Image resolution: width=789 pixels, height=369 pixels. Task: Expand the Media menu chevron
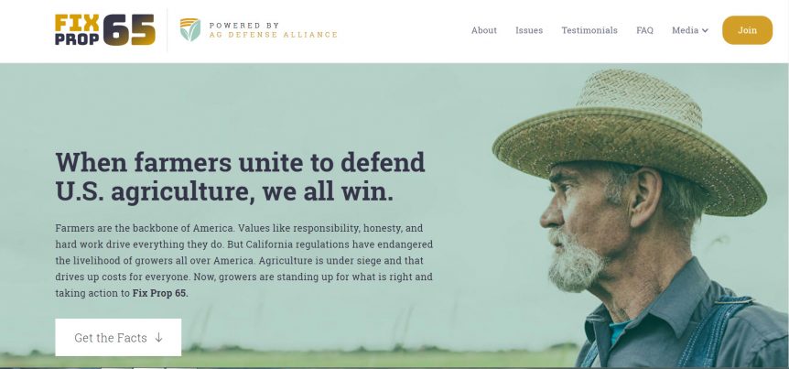(705, 31)
